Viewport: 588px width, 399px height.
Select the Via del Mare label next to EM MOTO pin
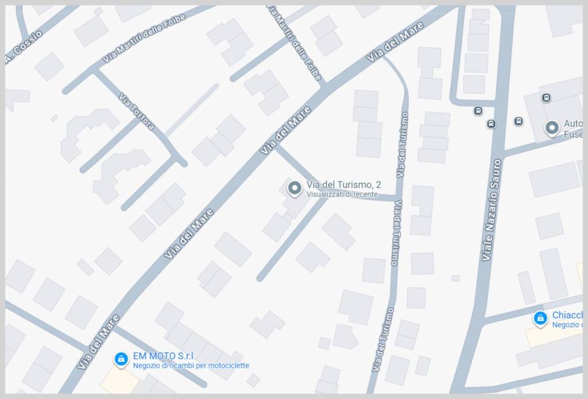[98, 342]
